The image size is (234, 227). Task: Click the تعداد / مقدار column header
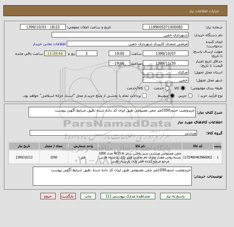(x=54, y=146)
